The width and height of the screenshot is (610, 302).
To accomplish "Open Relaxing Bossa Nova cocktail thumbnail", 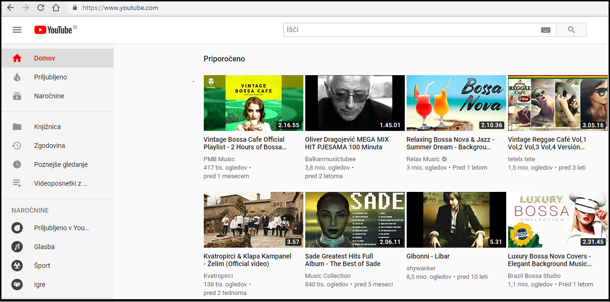I will coord(456,103).
